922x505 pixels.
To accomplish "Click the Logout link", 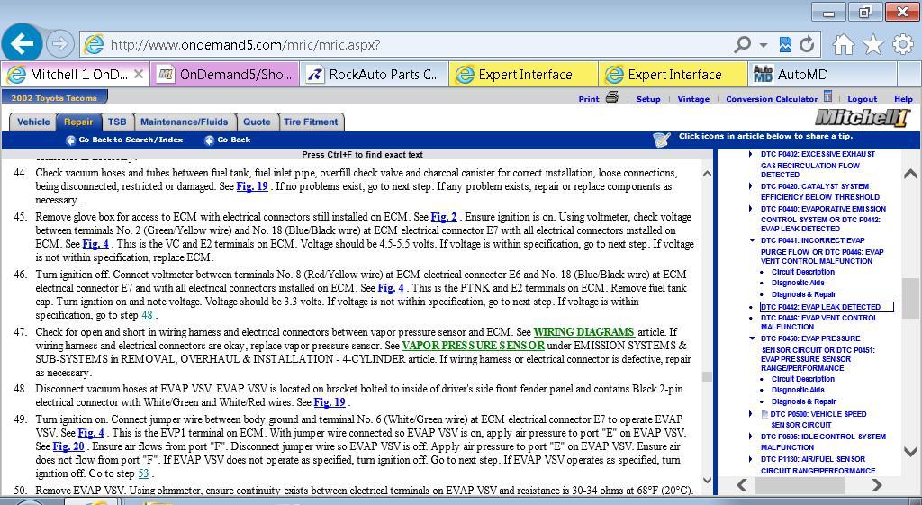I will 862,99.
